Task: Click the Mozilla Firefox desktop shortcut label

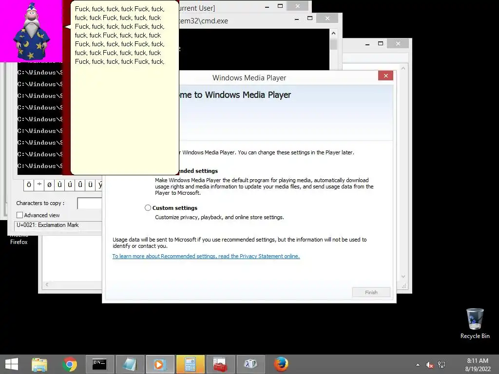Action: coord(19,239)
